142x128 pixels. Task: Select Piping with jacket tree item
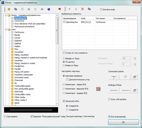(22, 72)
